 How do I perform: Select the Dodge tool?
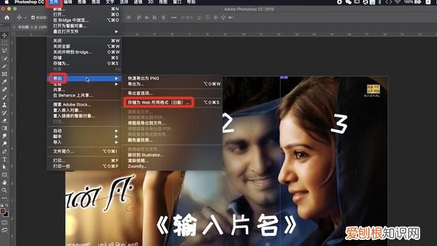tap(5, 144)
